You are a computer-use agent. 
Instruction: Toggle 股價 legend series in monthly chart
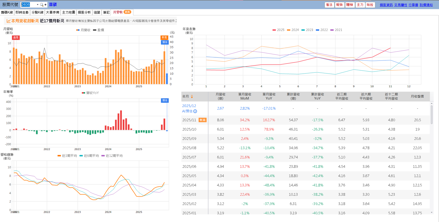[x=99, y=30]
